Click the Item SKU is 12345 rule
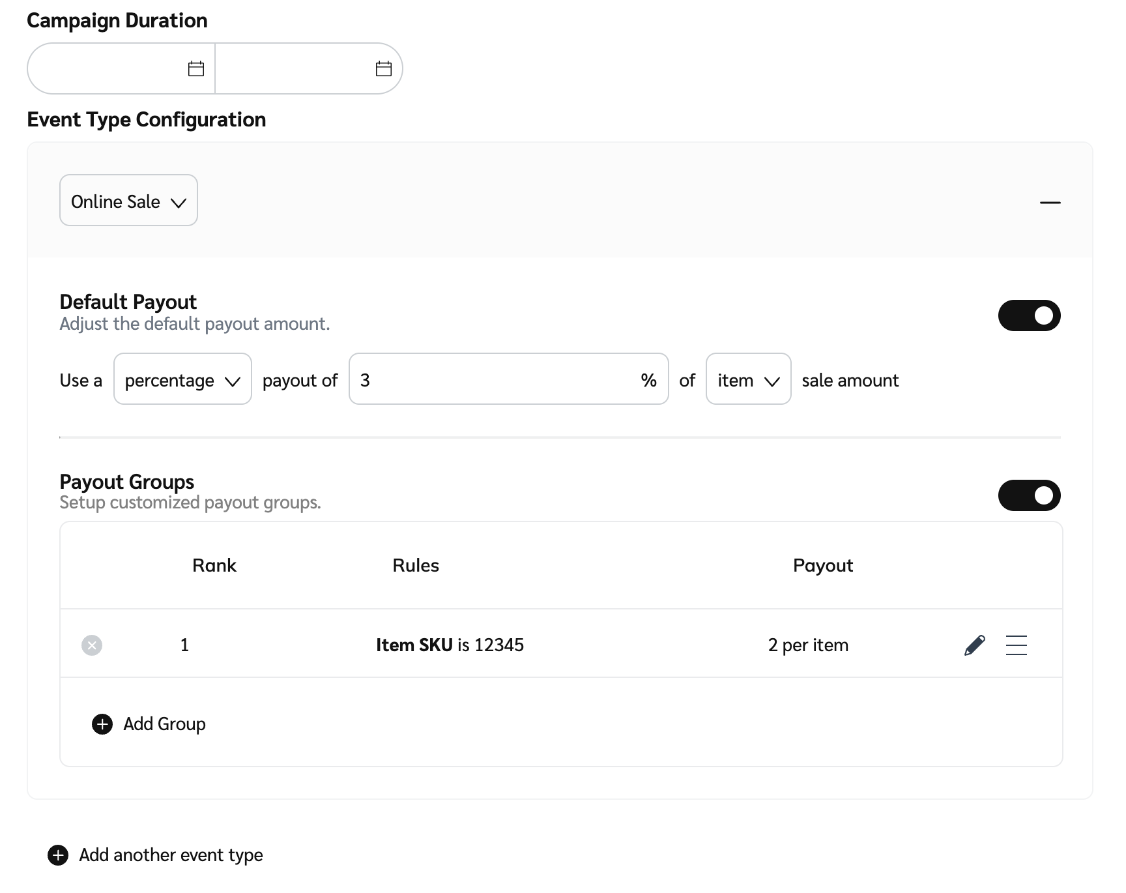Image resolution: width=1126 pixels, height=893 pixels. (x=450, y=645)
